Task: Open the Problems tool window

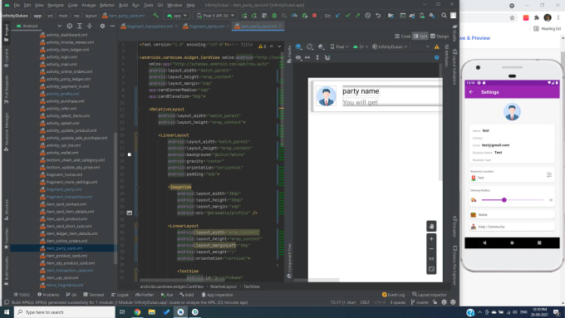Action: [x=48, y=295]
